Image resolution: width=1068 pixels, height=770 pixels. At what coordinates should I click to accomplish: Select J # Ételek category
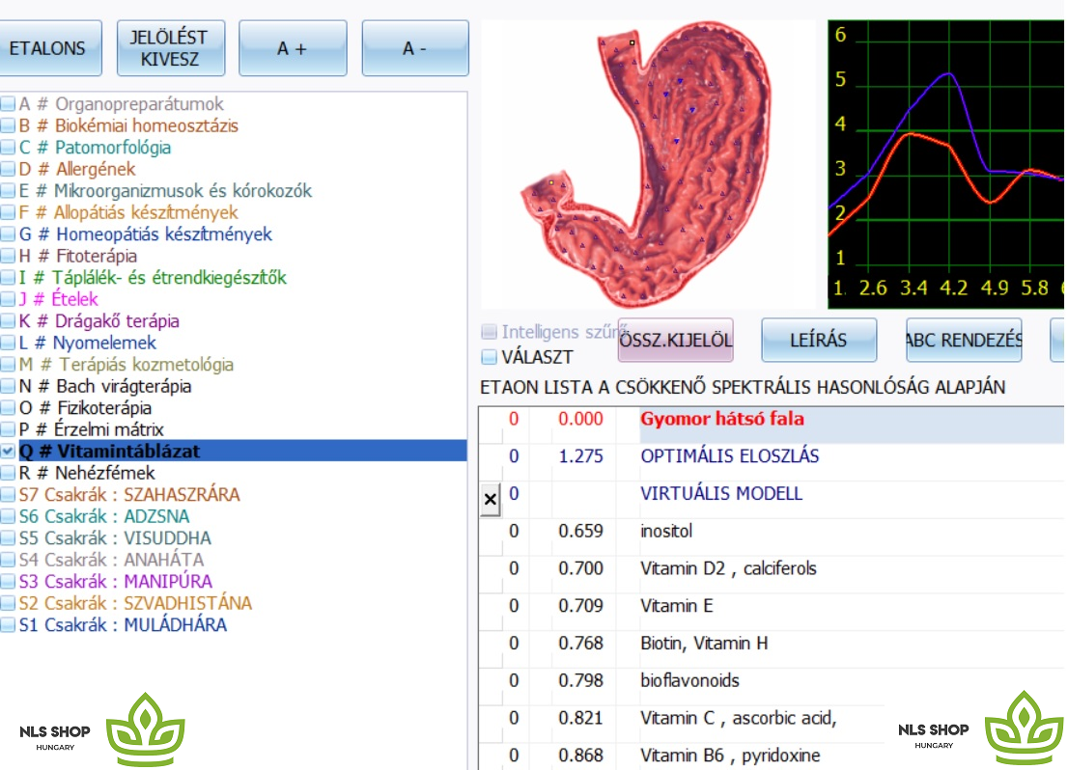pos(59,299)
